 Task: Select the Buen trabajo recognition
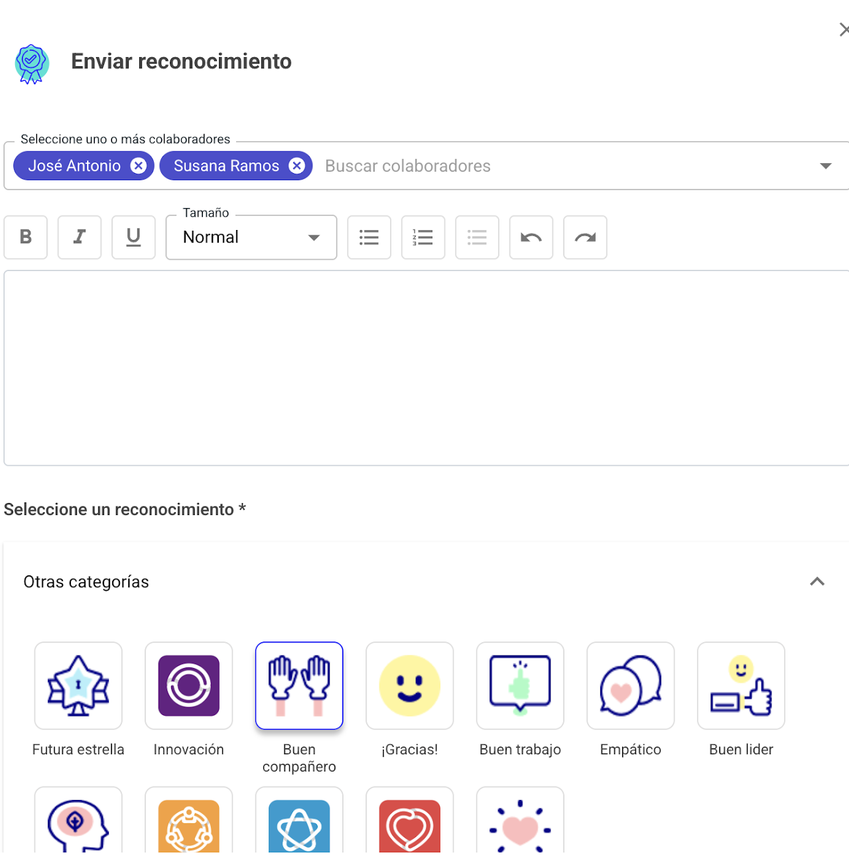[x=520, y=686]
